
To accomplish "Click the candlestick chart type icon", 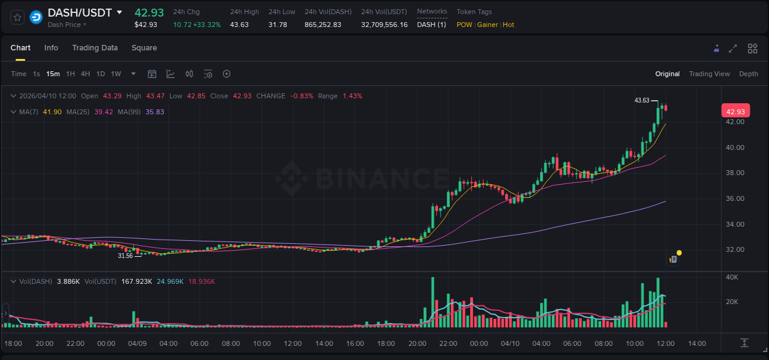I will [x=189, y=73].
